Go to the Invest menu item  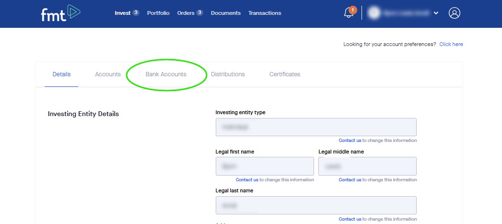tap(123, 13)
